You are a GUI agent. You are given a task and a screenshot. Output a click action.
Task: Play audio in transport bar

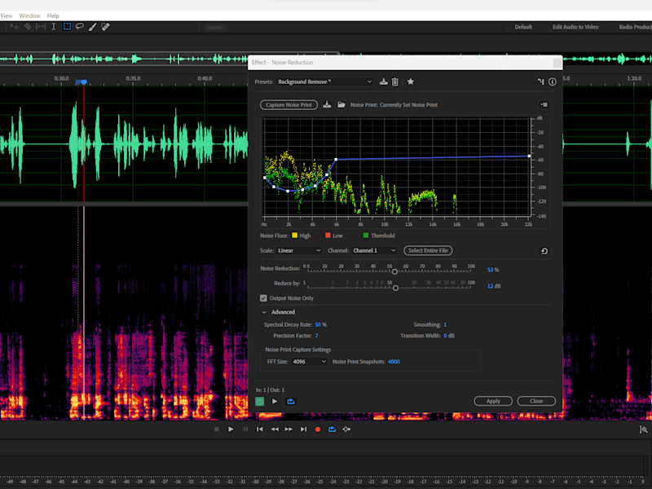click(231, 430)
